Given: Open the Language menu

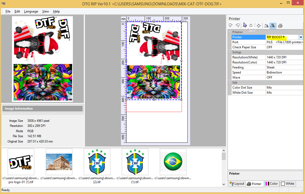Looking at the screenshot, I should [x=31, y=11].
